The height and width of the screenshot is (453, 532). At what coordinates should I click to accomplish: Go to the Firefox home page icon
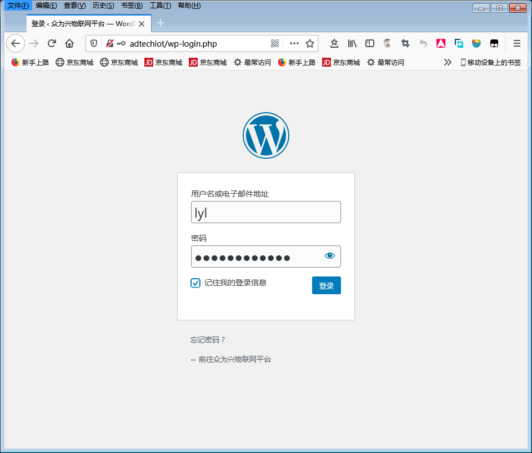[69, 43]
